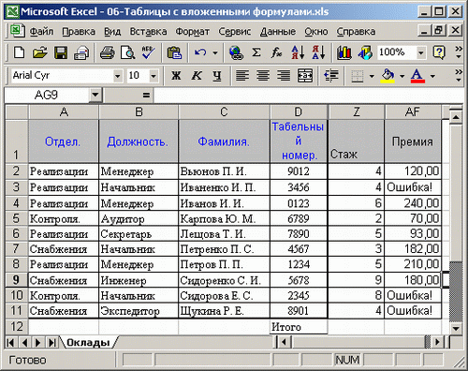Toggle Underline formatting (Ч button)
The image size is (468, 371).
(x=217, y=75)
